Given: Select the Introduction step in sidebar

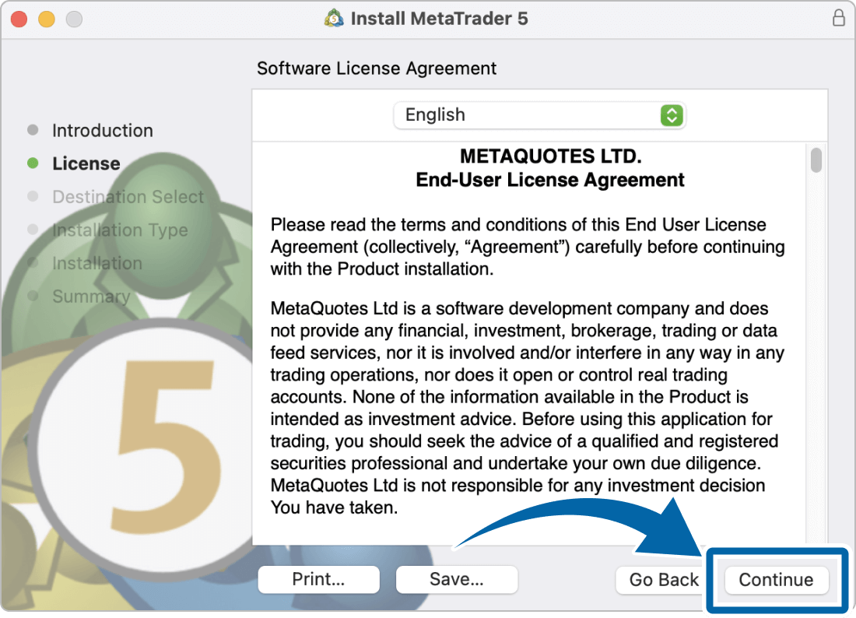Looking at the screenshot, I should click(103, 131).
